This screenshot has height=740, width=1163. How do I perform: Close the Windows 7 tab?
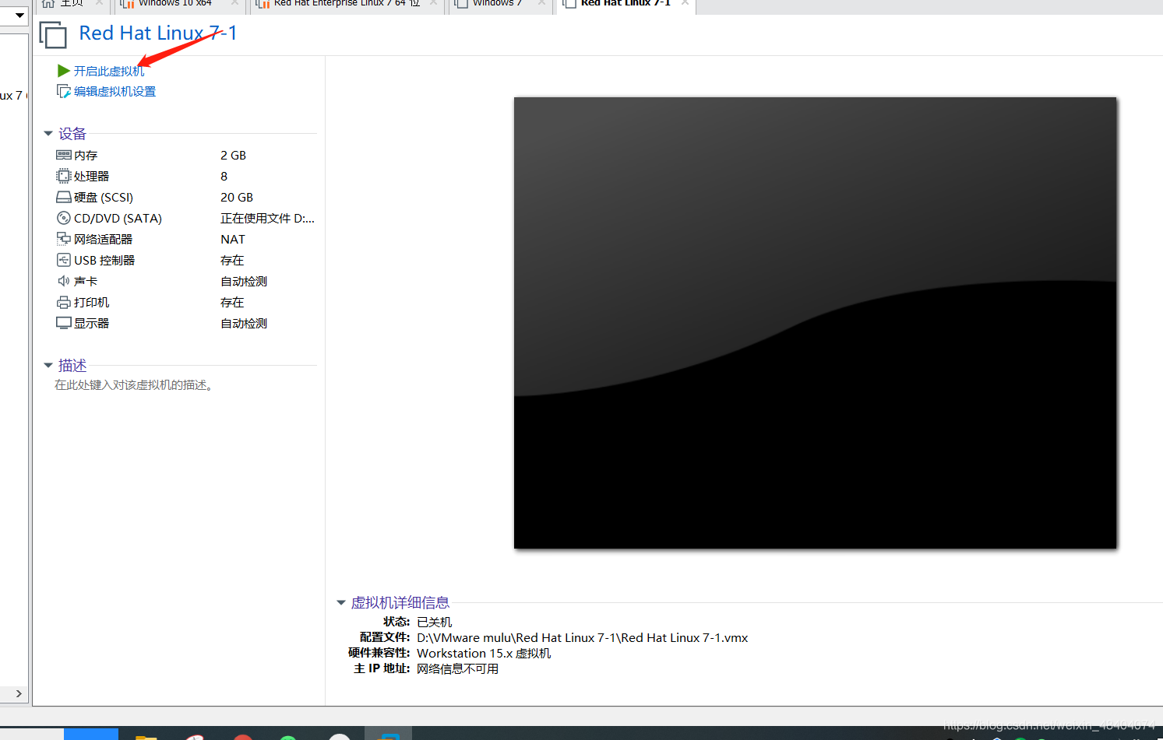pyautogui.click(x=541, y=3)
